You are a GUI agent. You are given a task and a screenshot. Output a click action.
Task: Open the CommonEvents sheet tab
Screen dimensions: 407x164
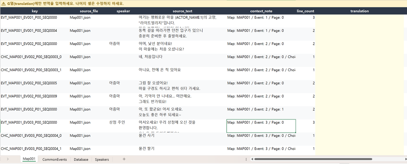point(54,159)
